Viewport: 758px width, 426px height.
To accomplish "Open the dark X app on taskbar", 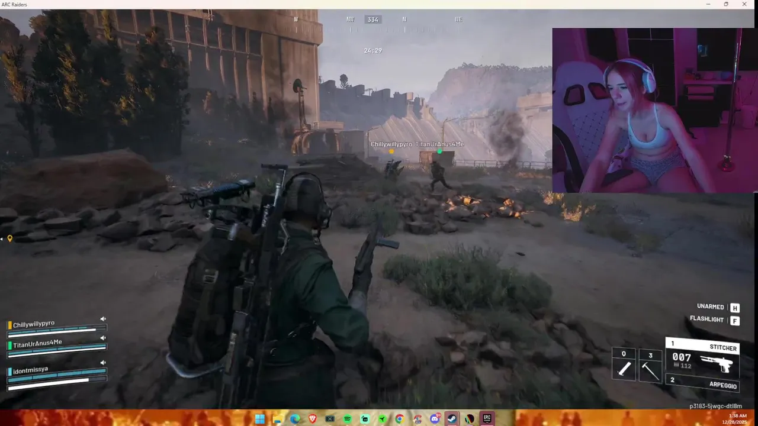I will 330,419.
